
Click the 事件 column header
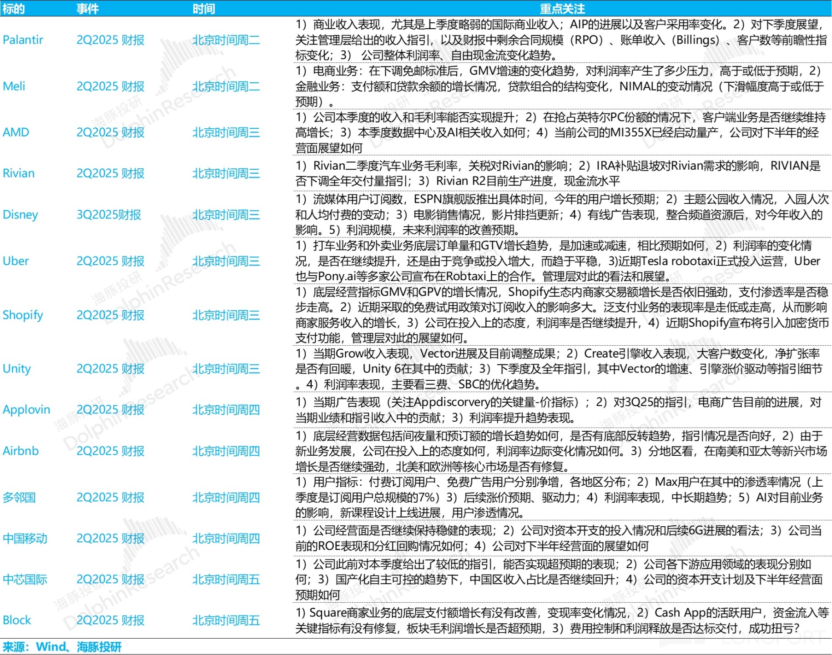pyautogui.click(x=88, y=8)
